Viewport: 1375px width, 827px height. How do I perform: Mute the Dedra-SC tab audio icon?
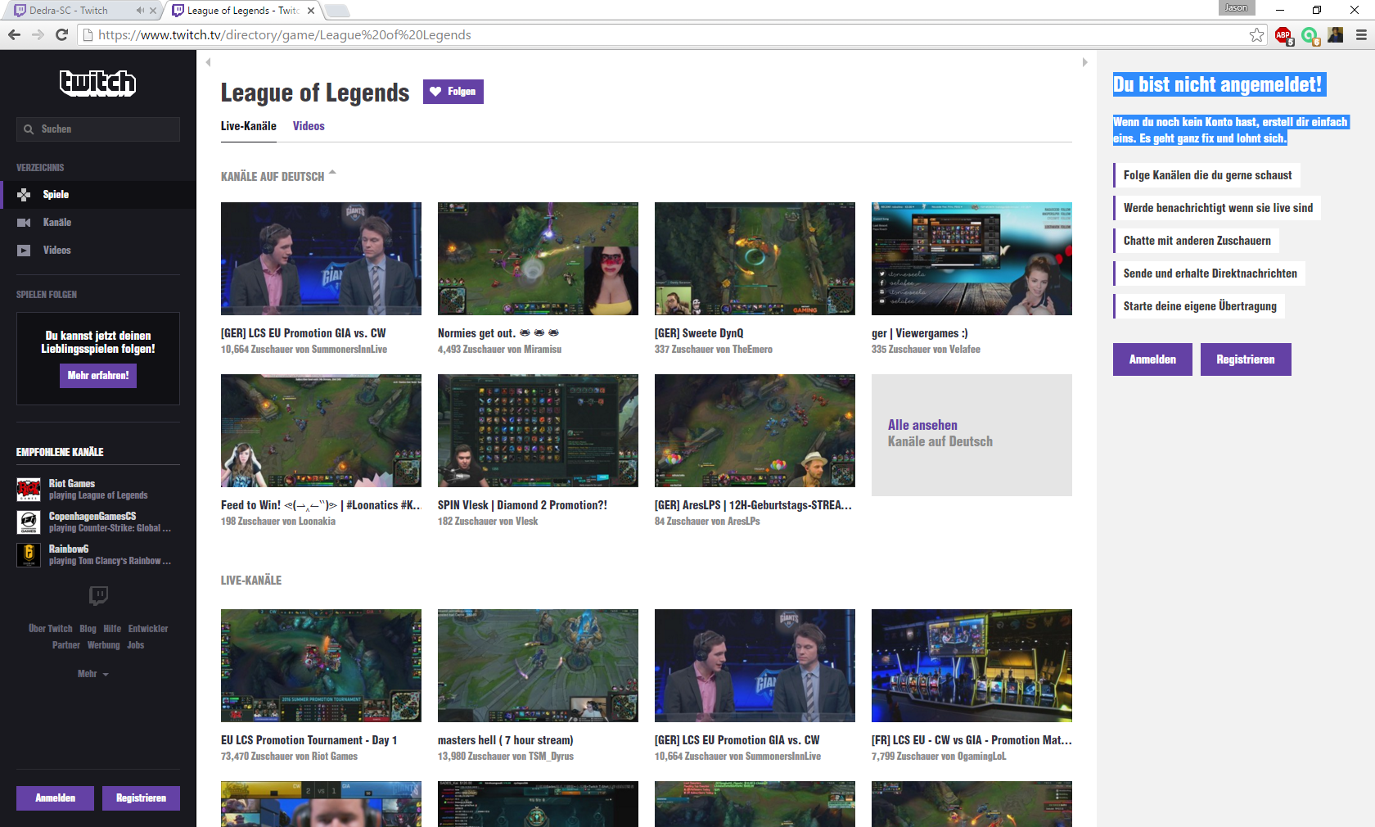pos(140,11)
